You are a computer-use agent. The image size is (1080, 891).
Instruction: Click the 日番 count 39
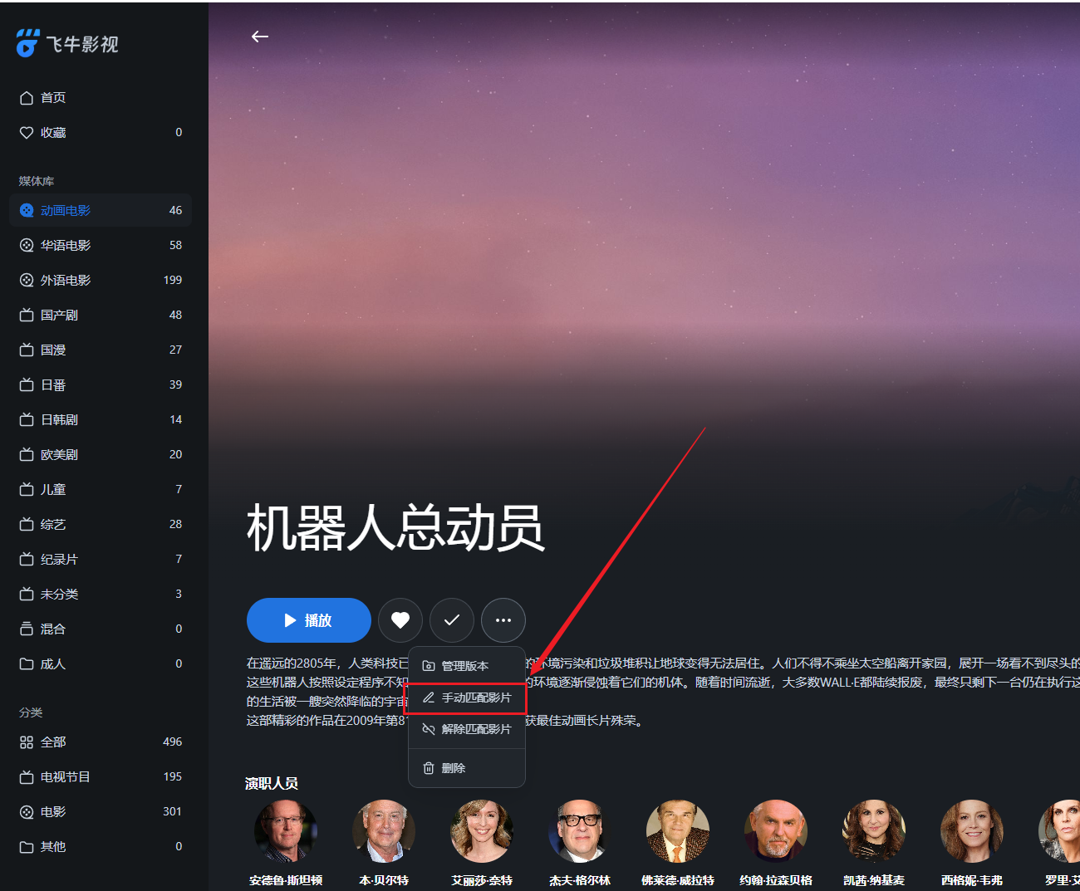(175, 385)
